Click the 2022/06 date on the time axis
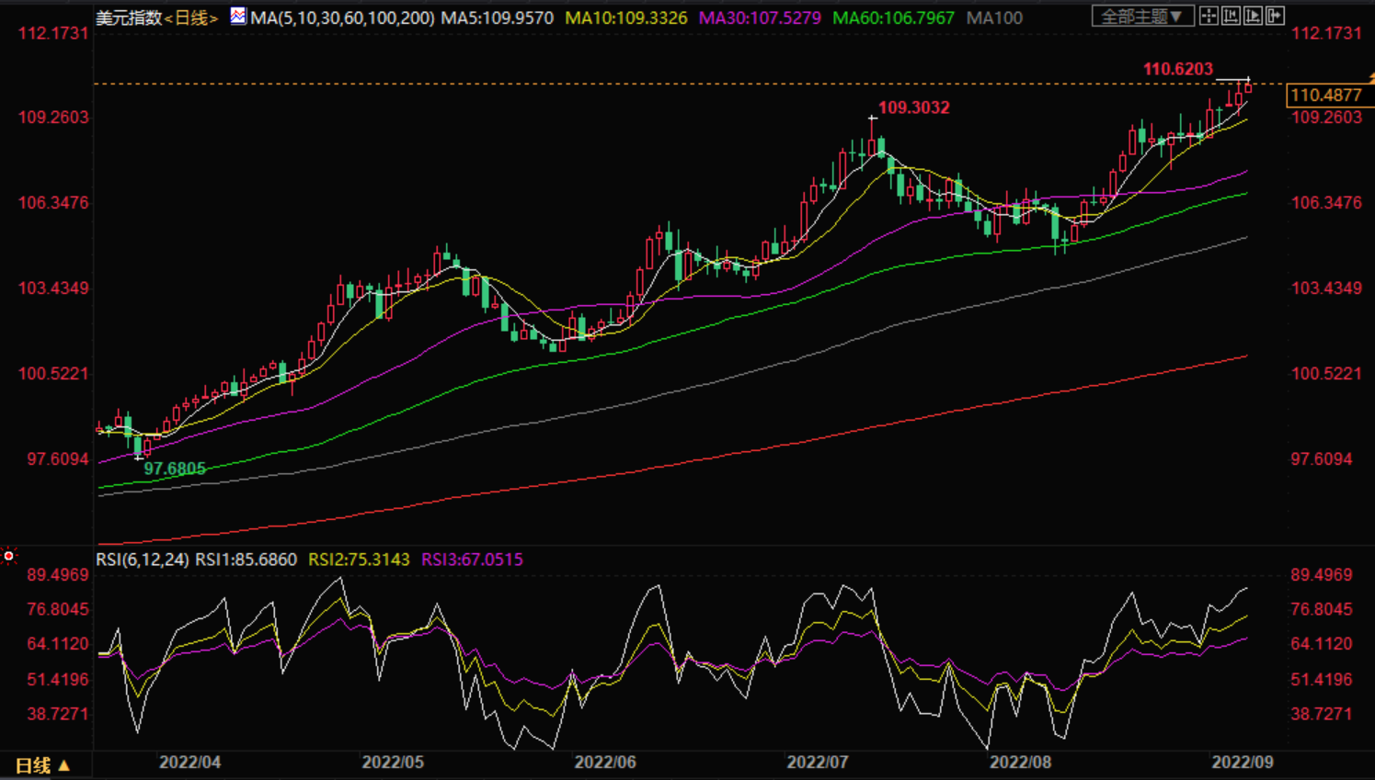This screenshot has height=780, width=1375. pos(604,762)
